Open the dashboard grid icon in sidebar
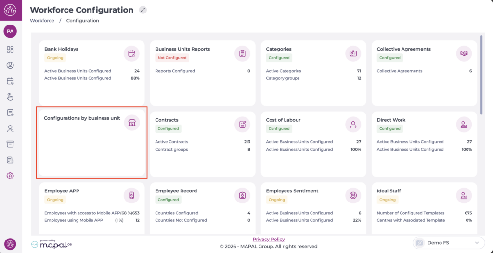Image resolution: width=493 pixels, height=253 pixels. coord(10,50)
